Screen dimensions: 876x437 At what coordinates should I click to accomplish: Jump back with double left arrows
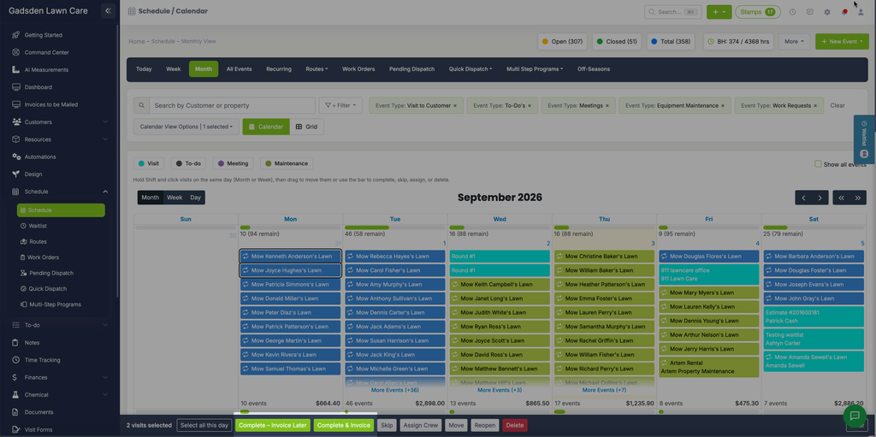[841, 198]
